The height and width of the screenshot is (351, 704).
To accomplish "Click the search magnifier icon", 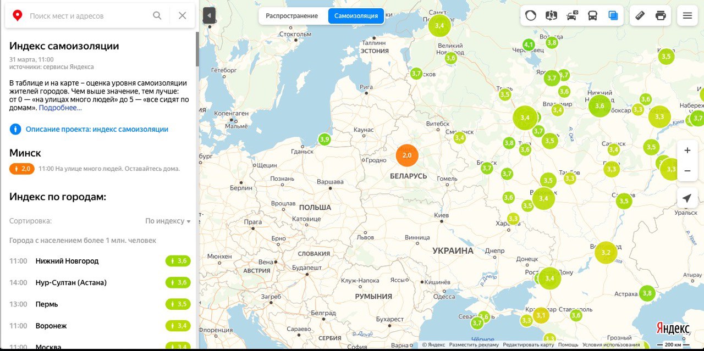I will 157,16.
